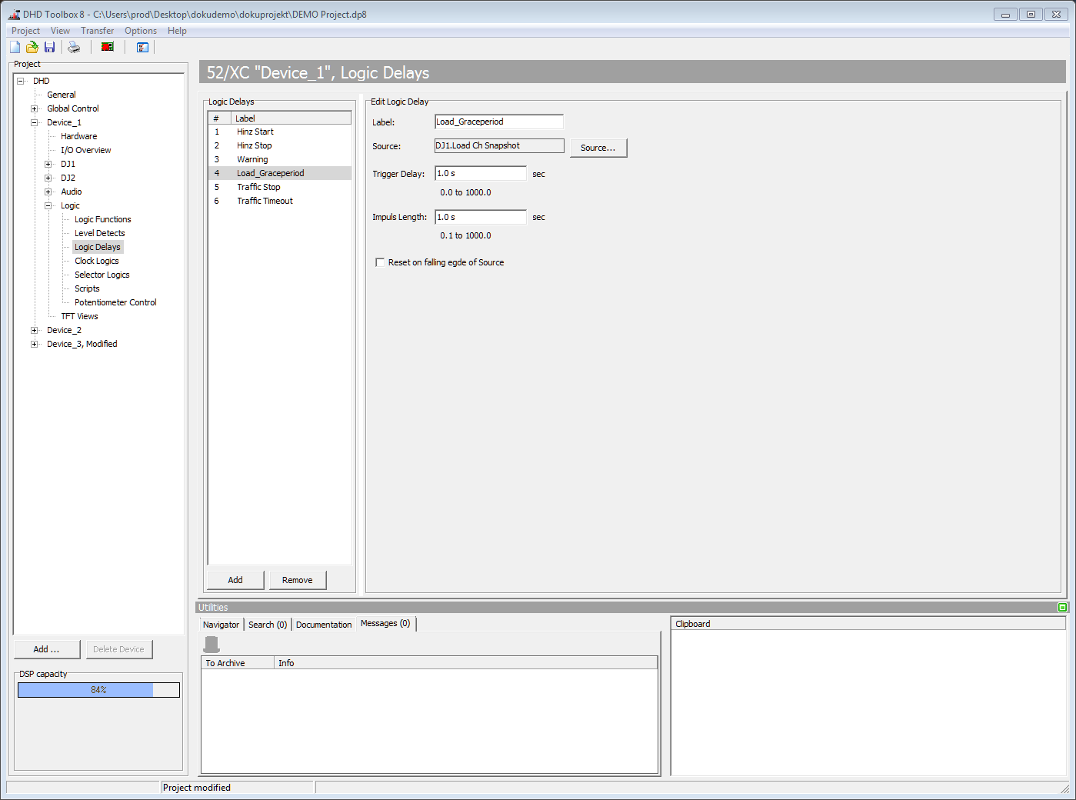
Task: Expand the Global Control tree node
Action: (34, 108)
